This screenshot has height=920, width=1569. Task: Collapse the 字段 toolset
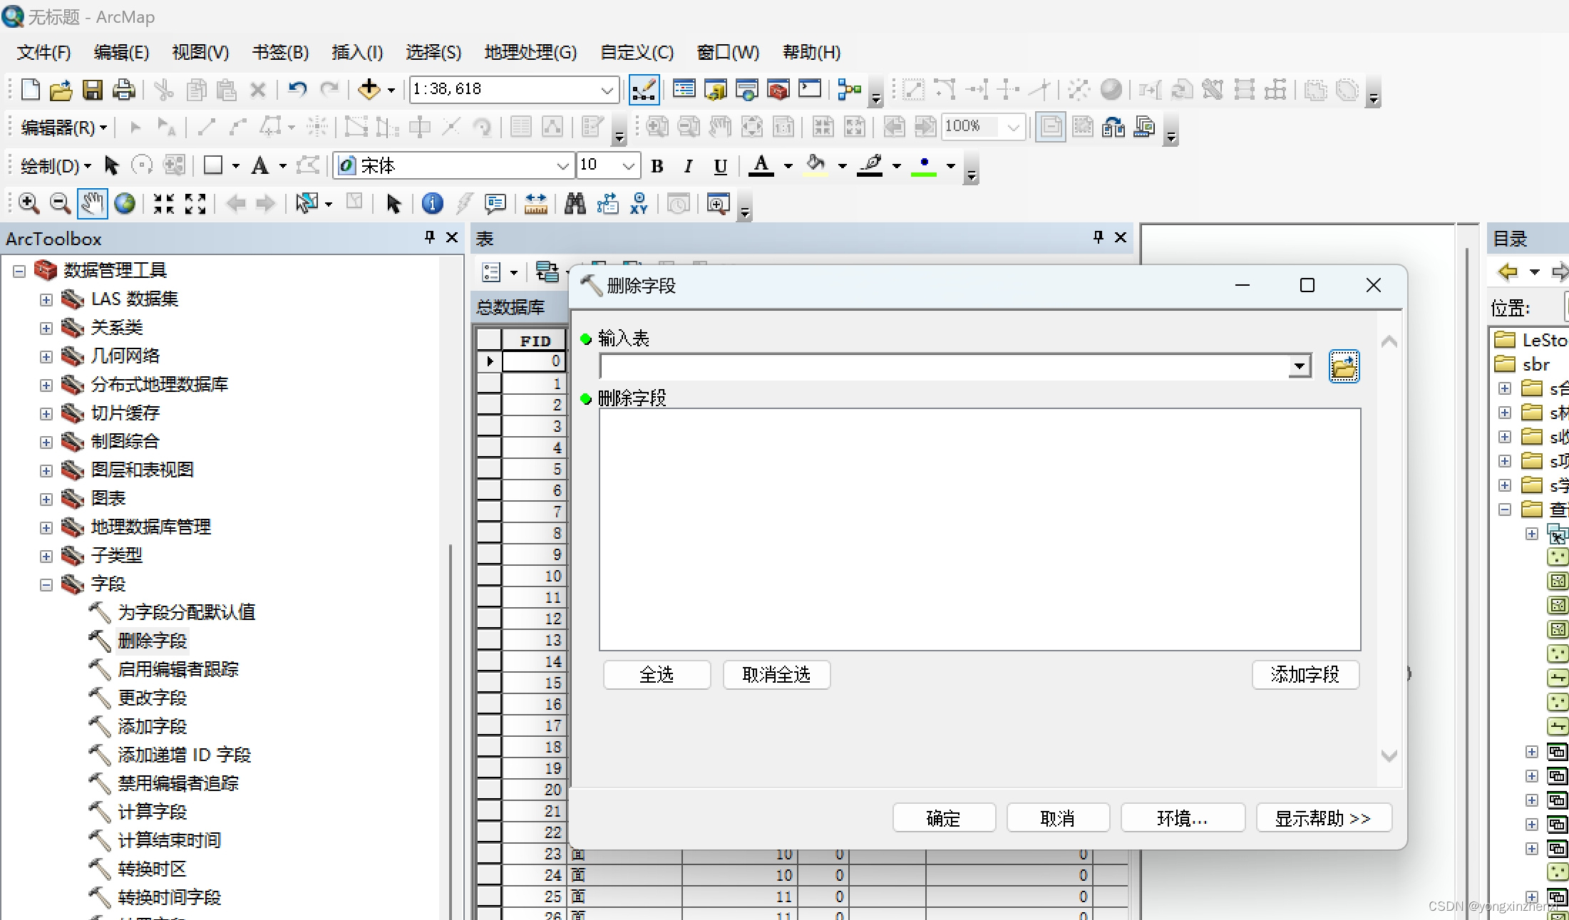tap(46, 585)
